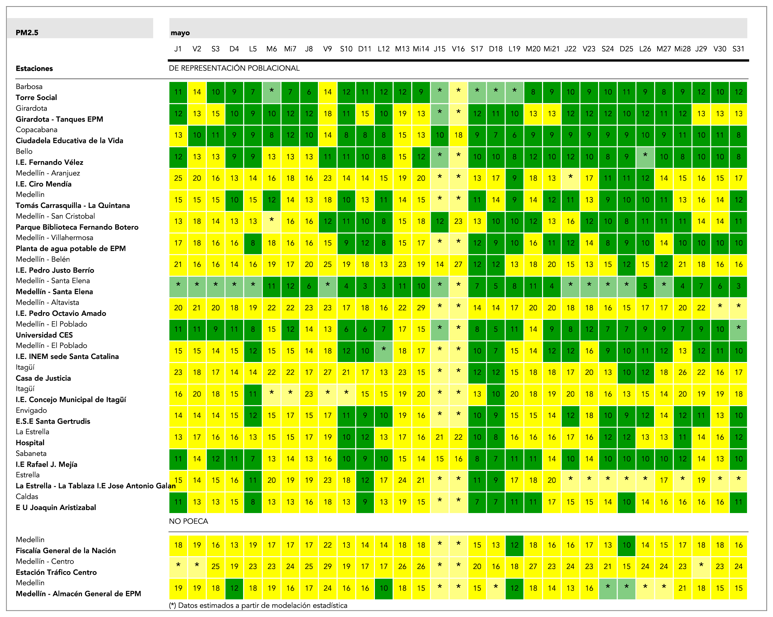Image resolution: width=773 pixels, height=617 pixels.
Task: Click 'Medellín - Almacén General de EPM' station
Action: 78,594
